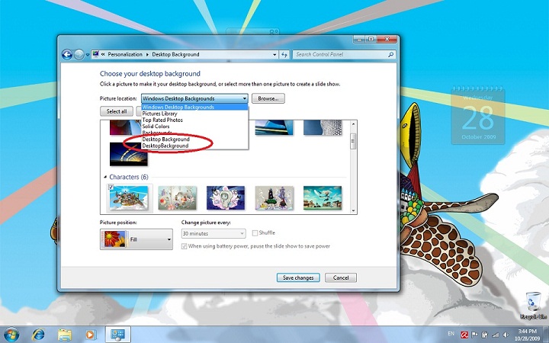Select the dark sunset architecture thumbnail
Image resolution: width=549 pixels, height=343 pixels.
tap(129, 154)
